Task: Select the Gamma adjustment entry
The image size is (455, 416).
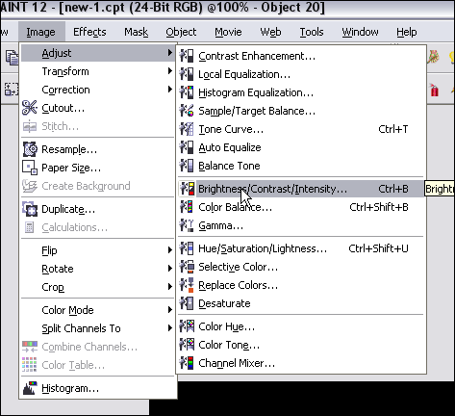Action: click(301, 225)
